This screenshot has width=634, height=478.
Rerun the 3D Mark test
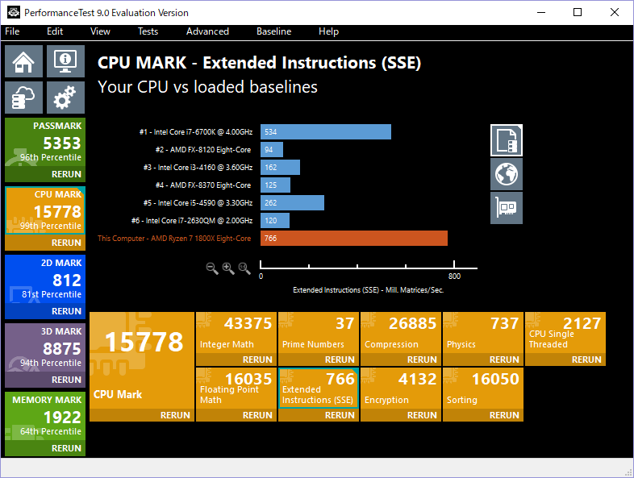point(45,380)
